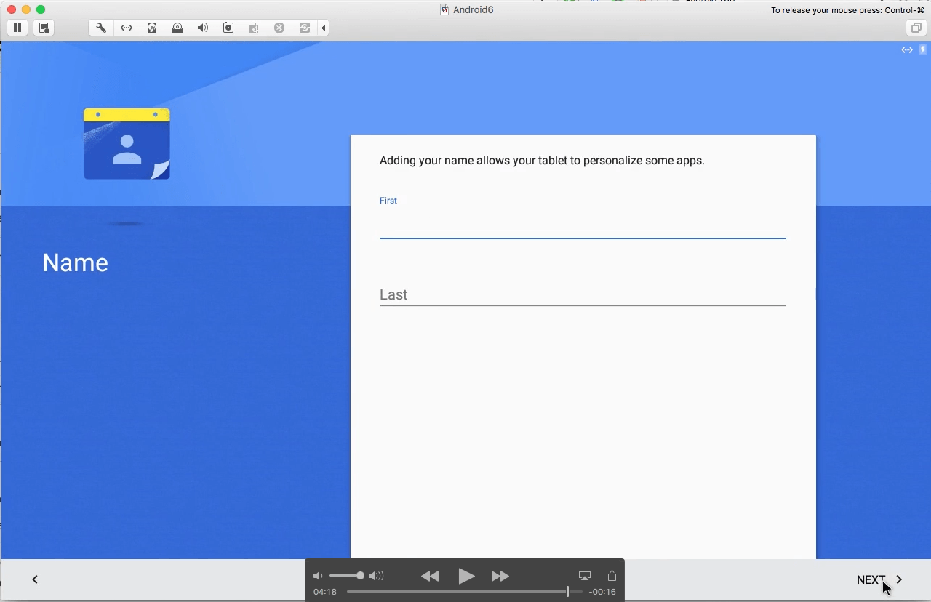Go back with the left chevron
Screen dimensions: 931x602
click(35, 579)
